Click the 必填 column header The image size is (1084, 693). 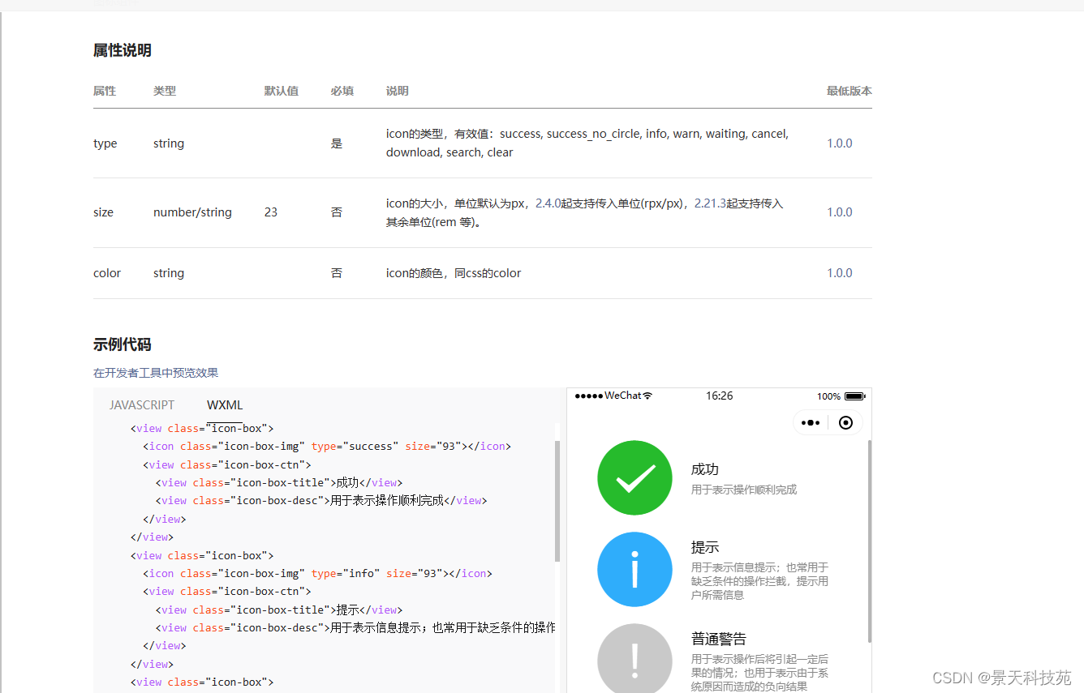tap(342, 91)
